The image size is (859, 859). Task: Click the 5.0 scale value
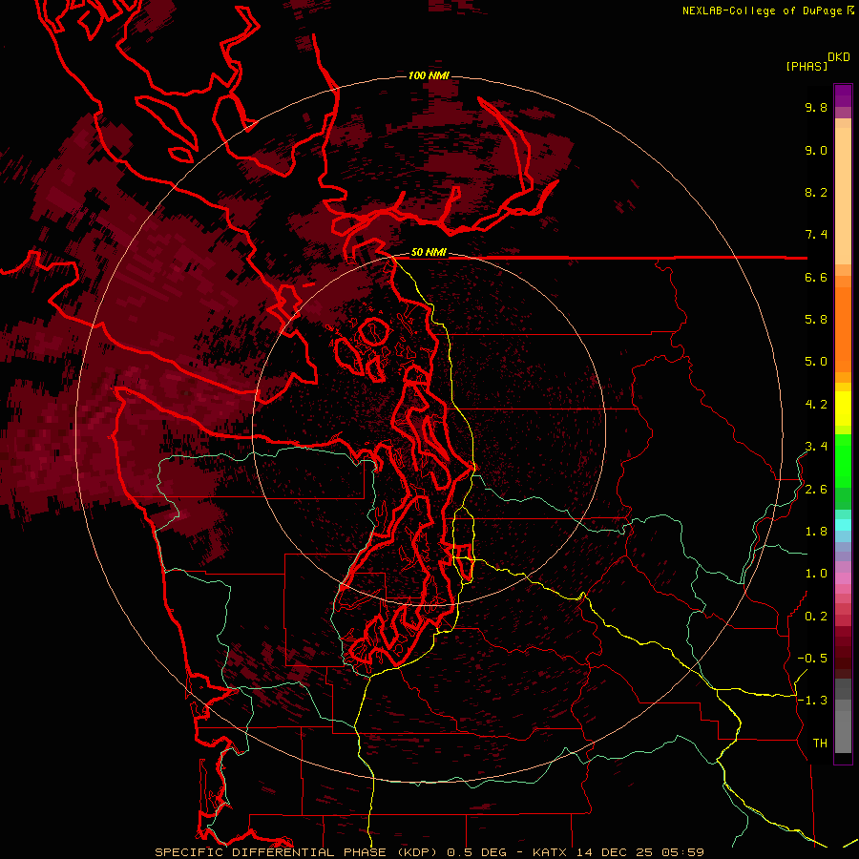tap(816, 362)
